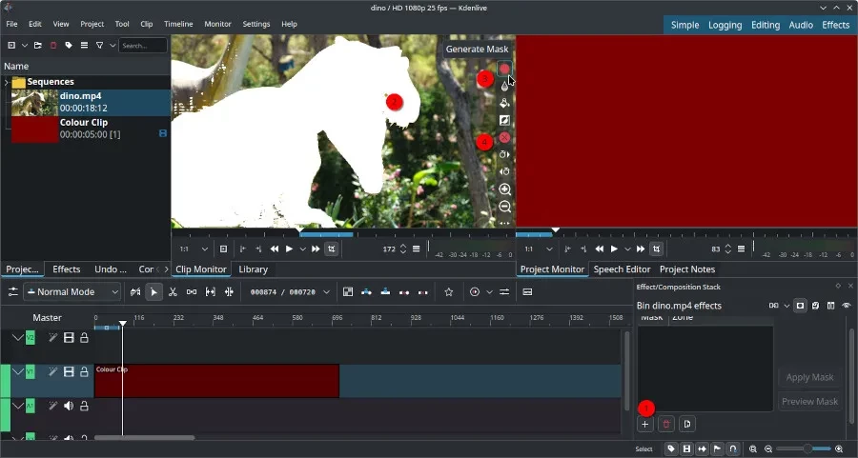Click the tag icon in project bin toolbar
Image resolution: width=858 pixels, height=458 pixels.
pyautogui.click(x=69, y=45)
